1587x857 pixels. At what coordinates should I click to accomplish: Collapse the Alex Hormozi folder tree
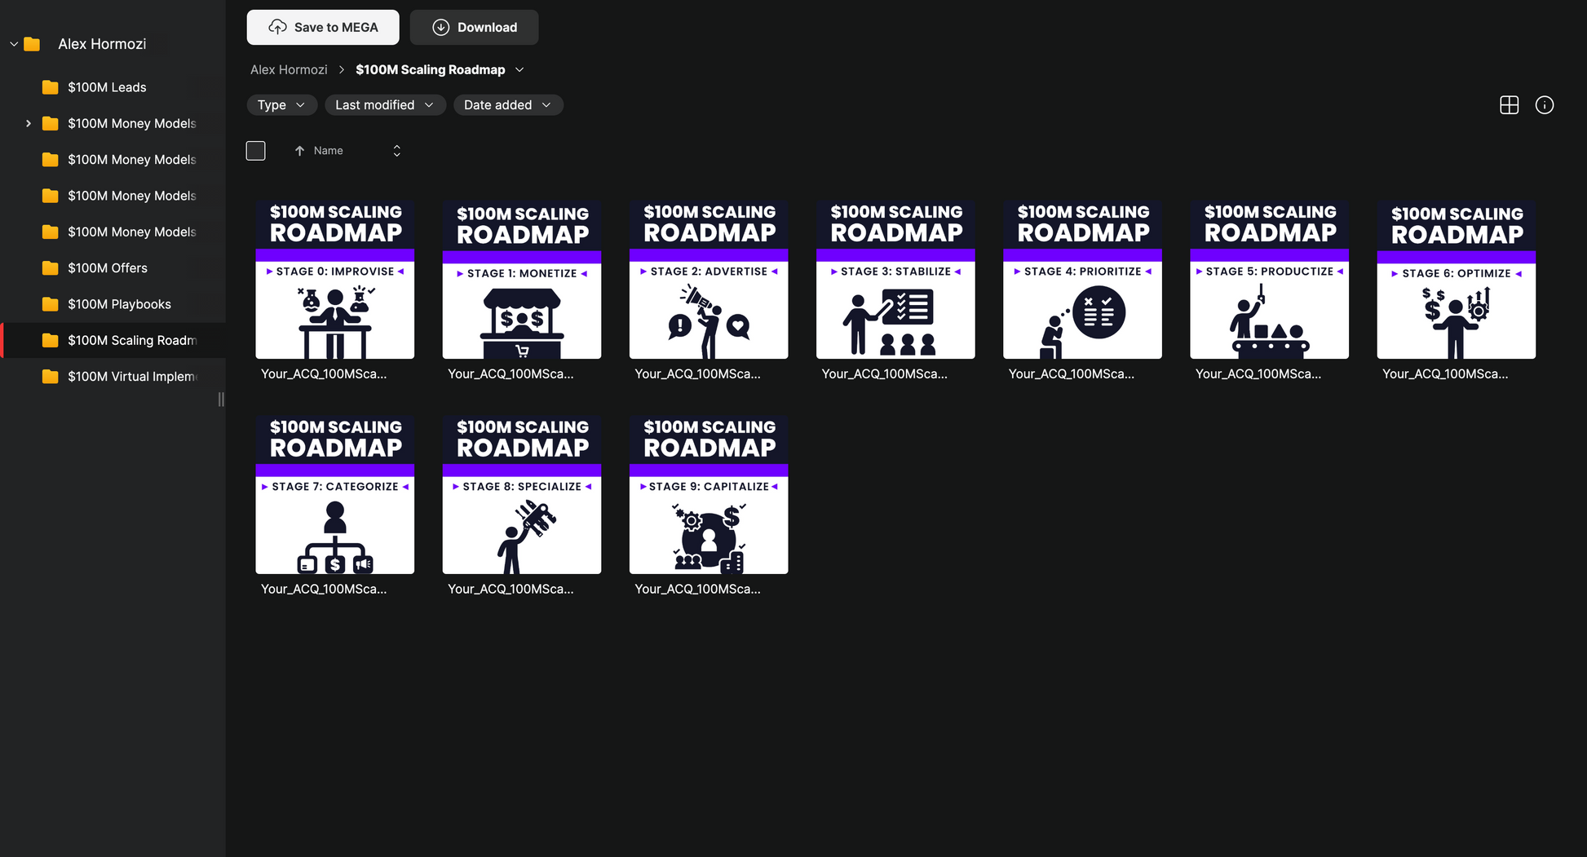(14, 44)
